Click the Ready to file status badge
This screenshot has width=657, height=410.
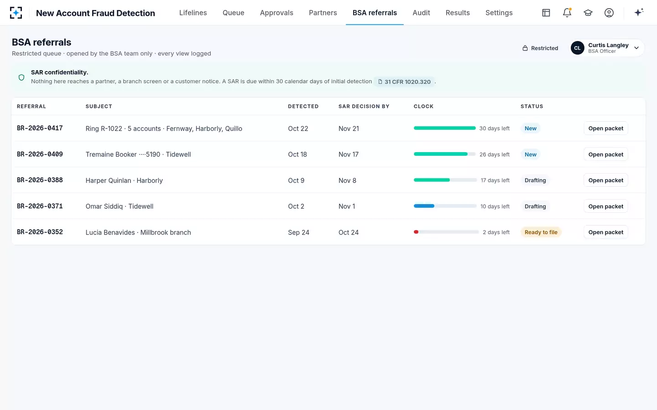pos(541,232)
